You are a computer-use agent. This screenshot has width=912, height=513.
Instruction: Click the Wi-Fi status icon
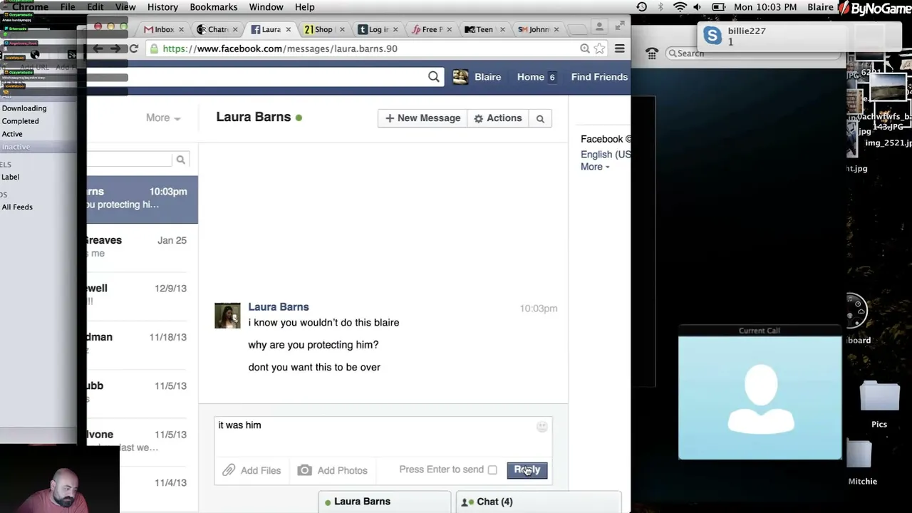pos(680,7)
